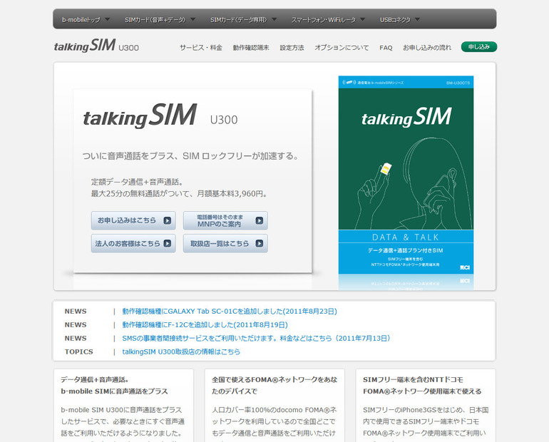549x442 pixels.
Task: Click DATA & TALK text on package
Action: click(x=406, y=237)
